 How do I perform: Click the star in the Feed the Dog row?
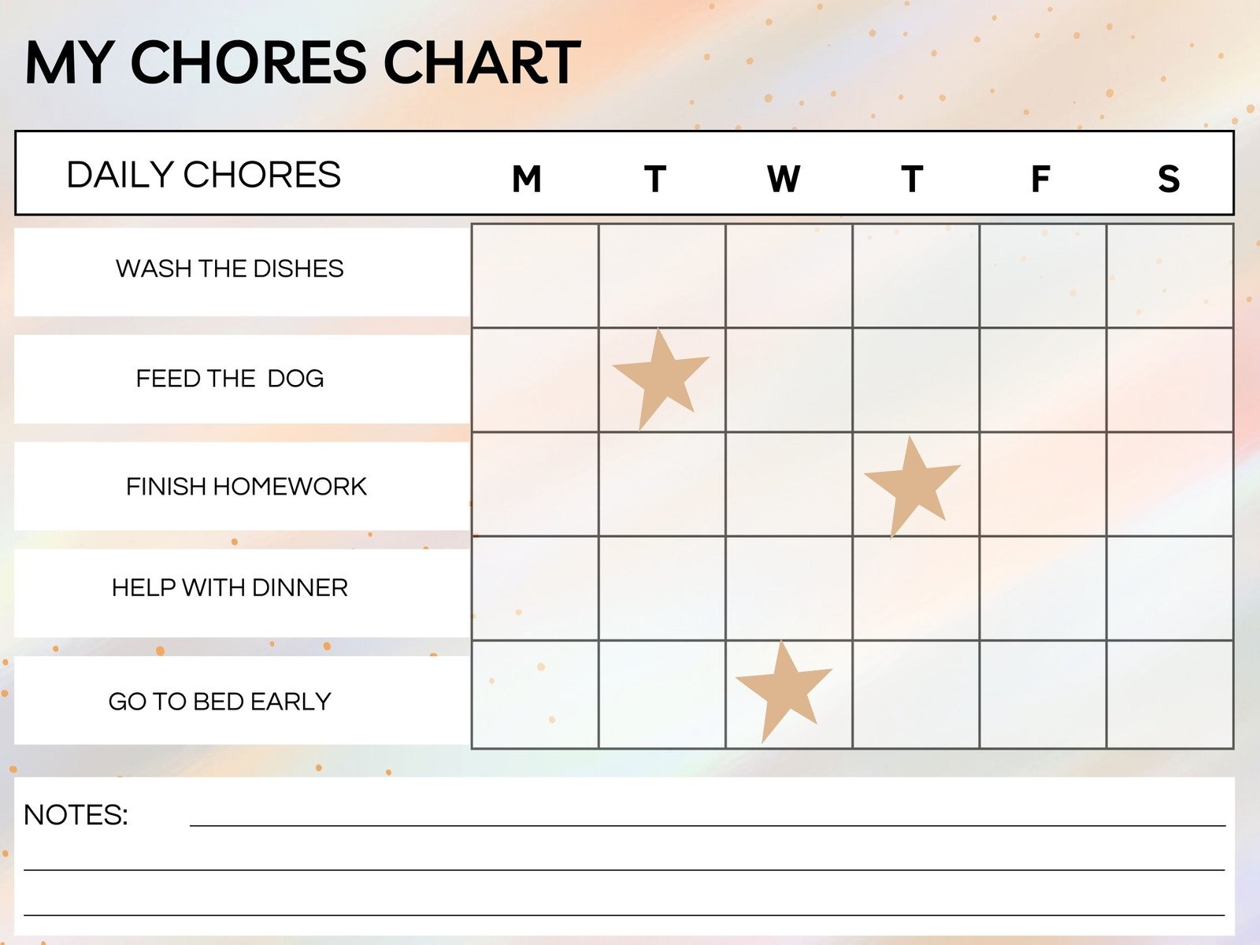click(660, 377)
